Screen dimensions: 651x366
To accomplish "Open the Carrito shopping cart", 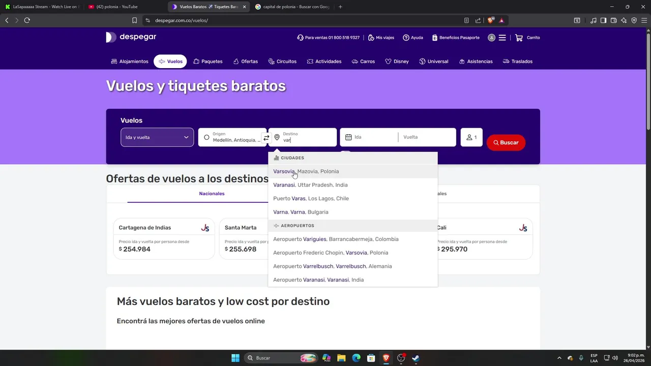I will point(527,38).
